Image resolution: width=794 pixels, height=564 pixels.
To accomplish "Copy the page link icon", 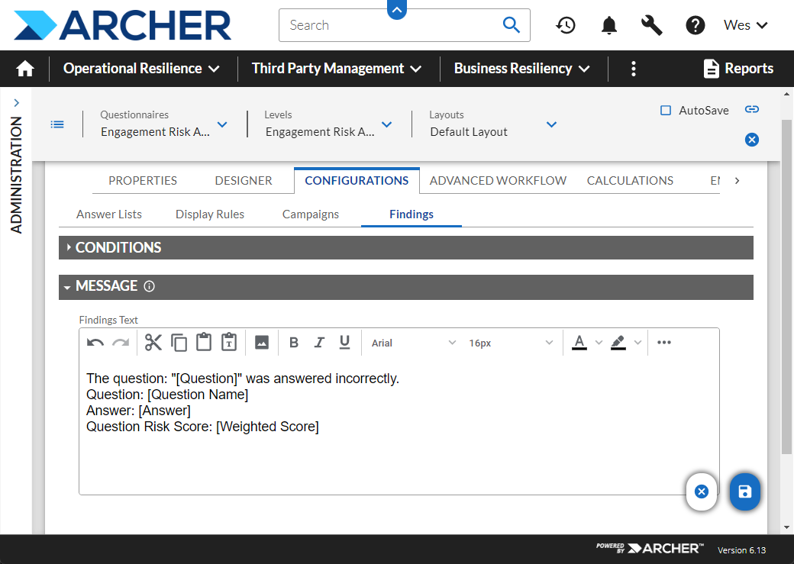I will click(x=752, y=109).
